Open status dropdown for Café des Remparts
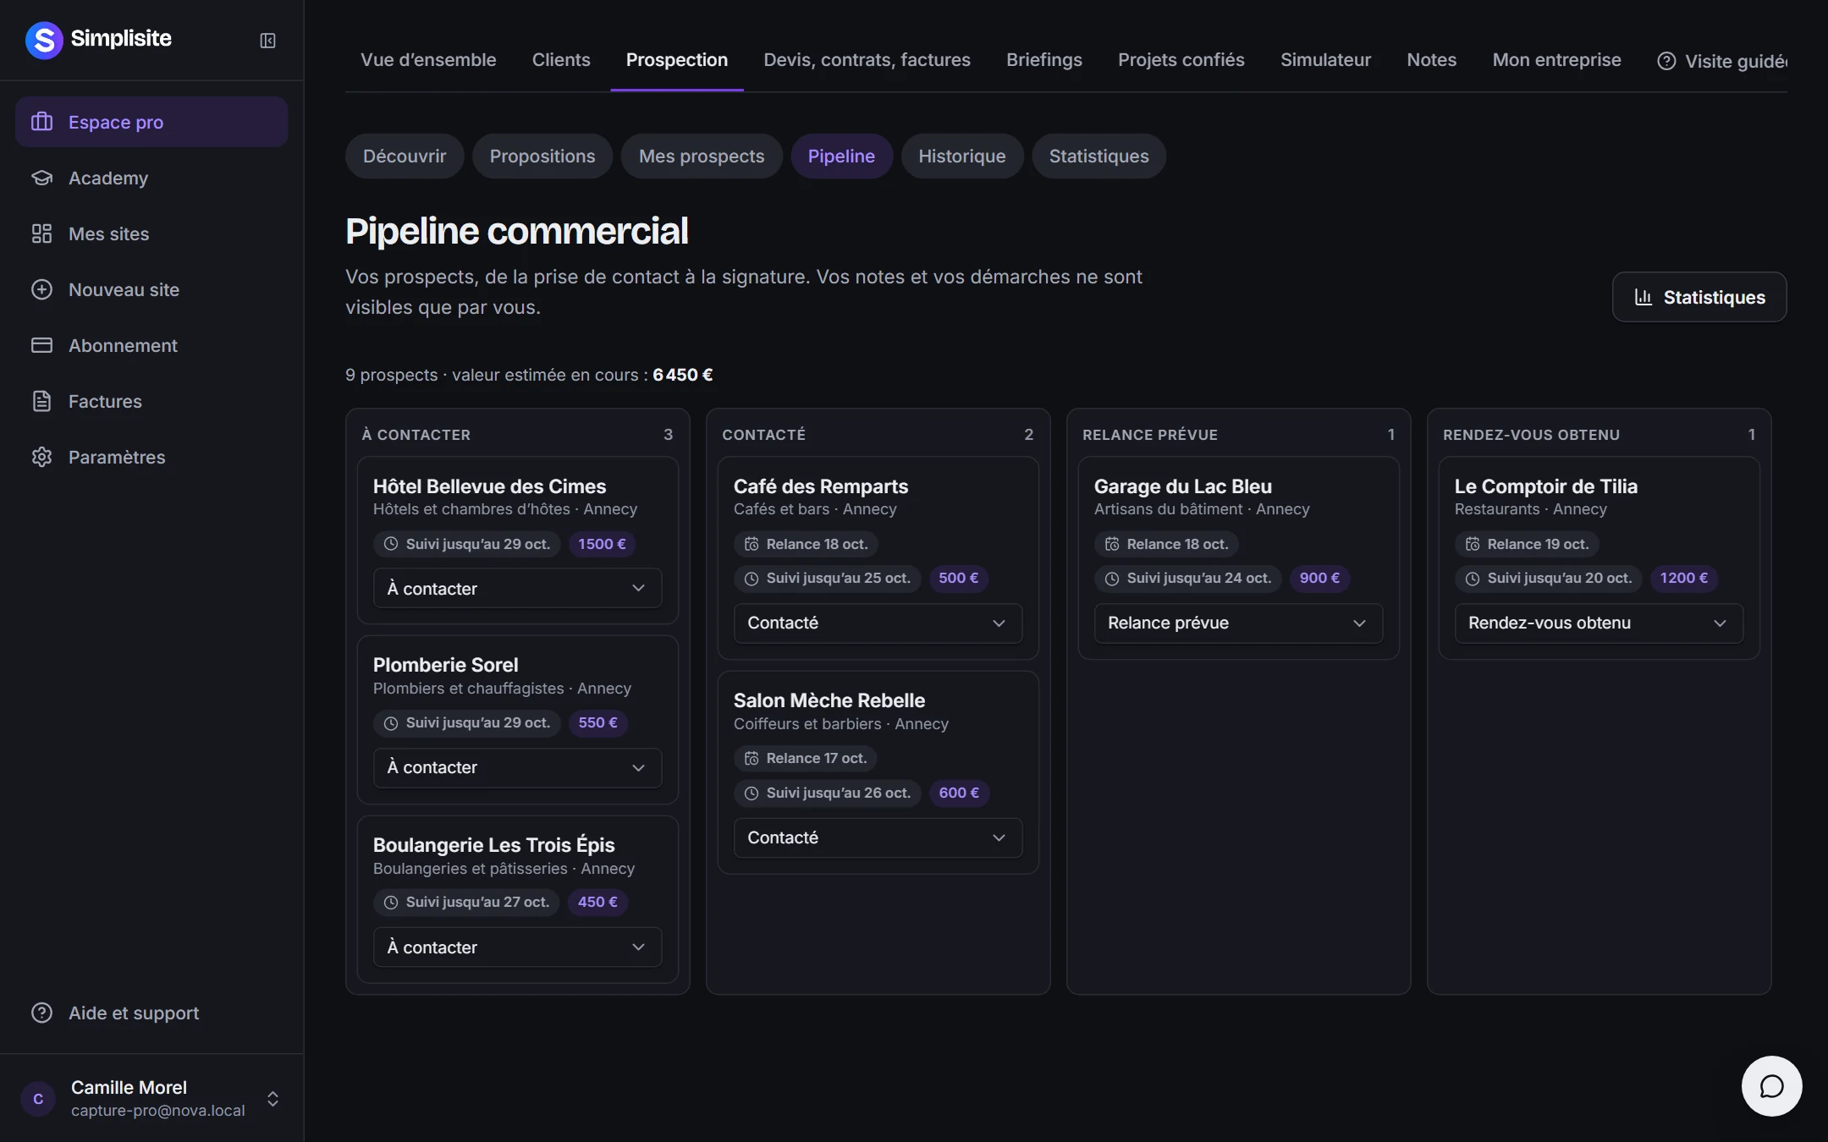The width and height of the screenshot is (1828, 1142). [x=878, y=623]
